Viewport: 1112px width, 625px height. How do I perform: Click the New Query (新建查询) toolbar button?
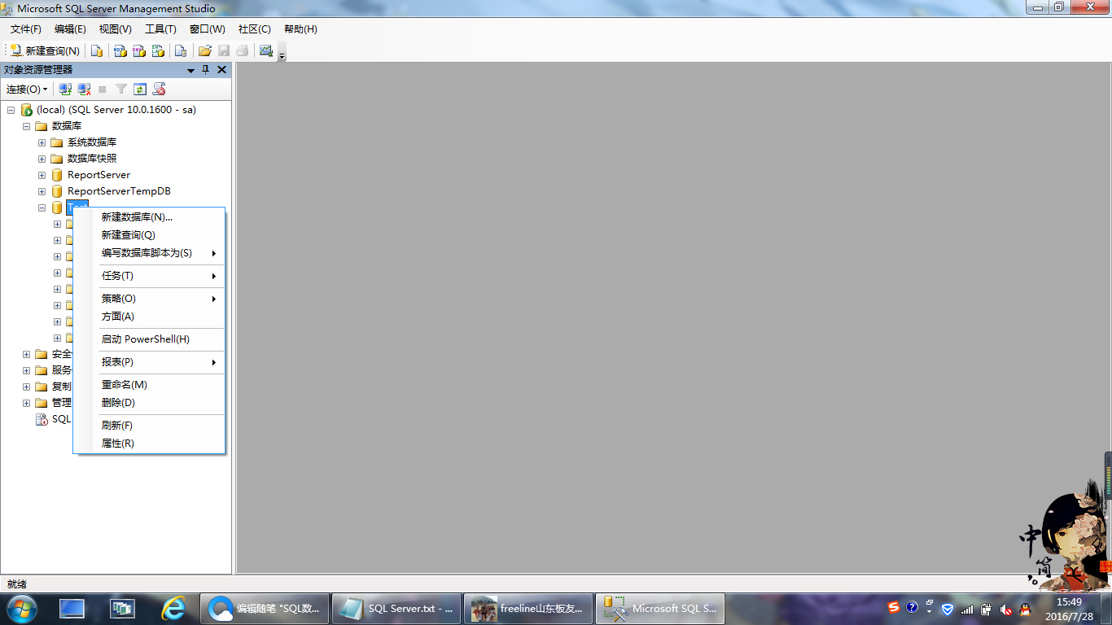[45, 50]
